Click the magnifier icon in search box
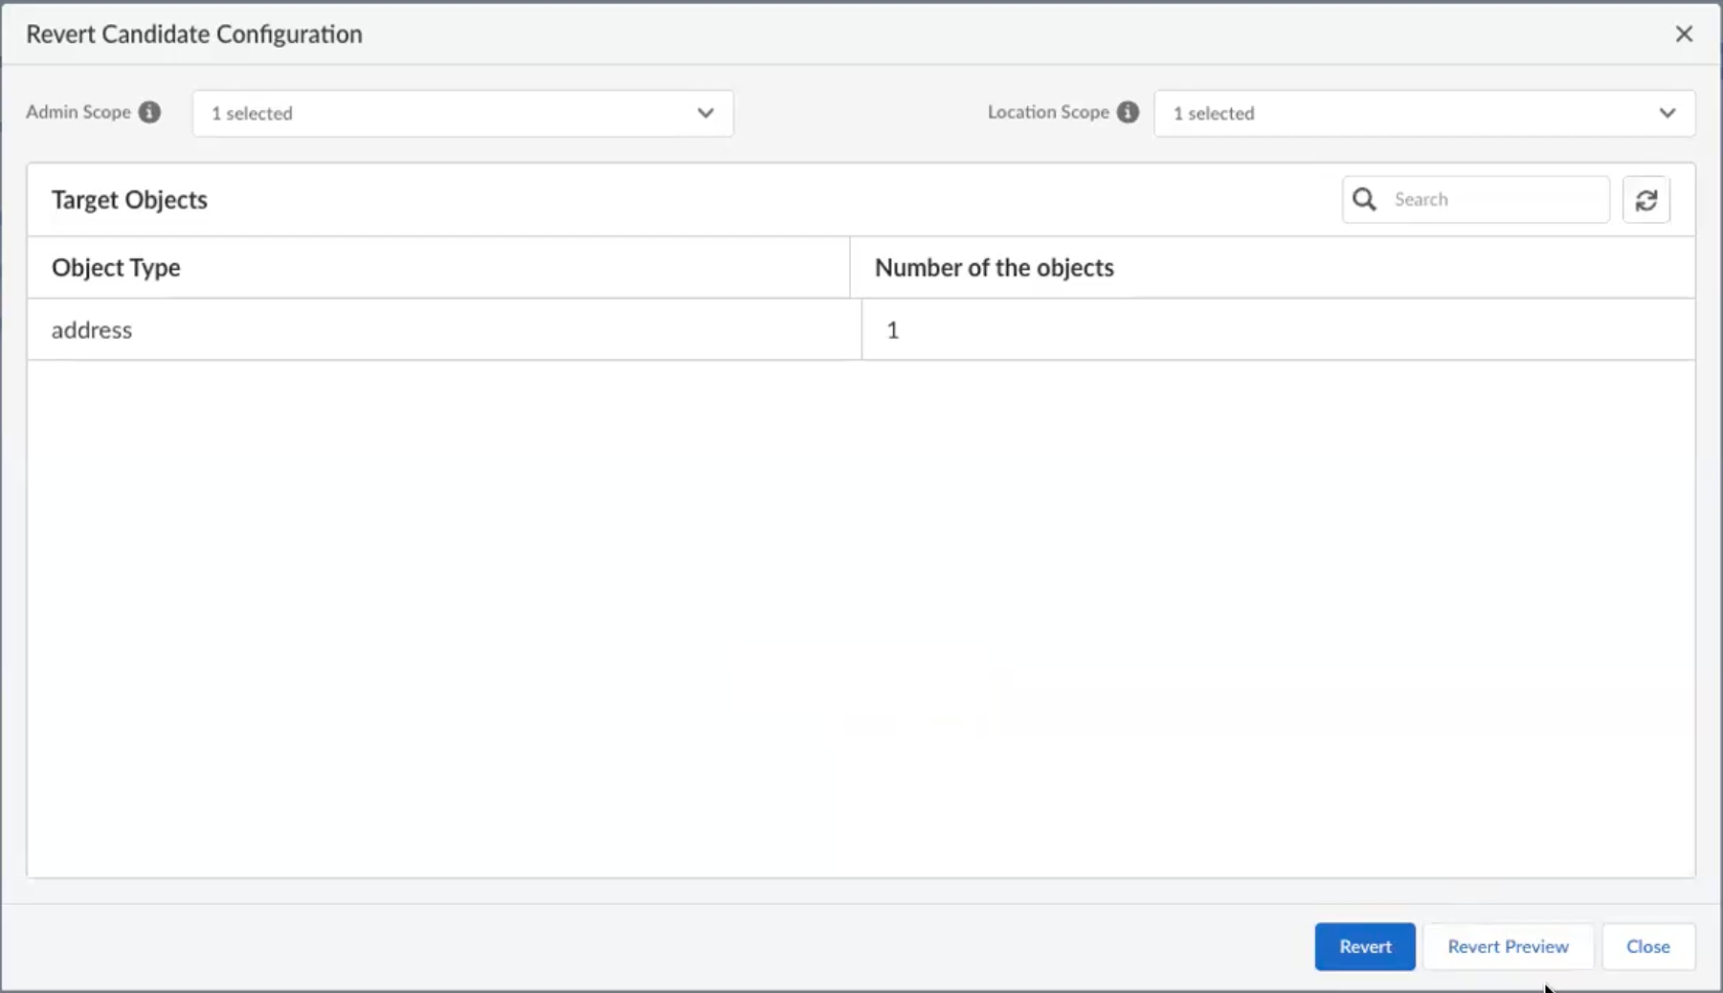This screenshot has height=993, width=1723. click(1365, 199)
